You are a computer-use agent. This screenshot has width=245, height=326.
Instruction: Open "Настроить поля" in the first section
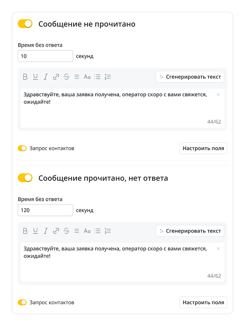pyautogui.click(x=203, y=149)
